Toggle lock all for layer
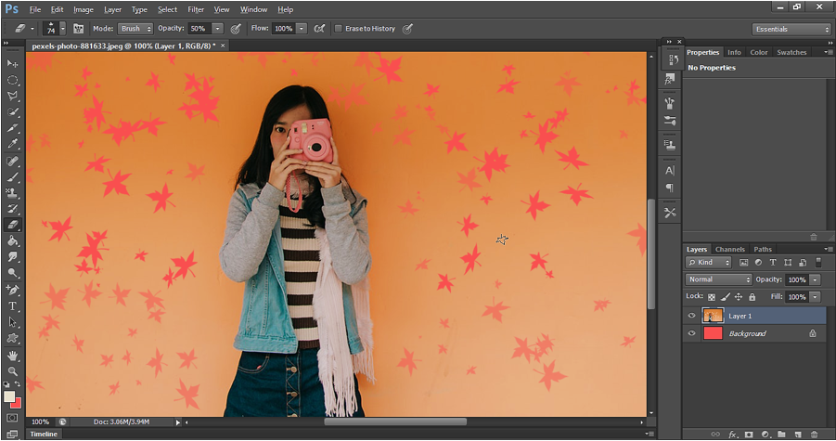This screenshot has width=836, height=441. (x=752, y=297)
